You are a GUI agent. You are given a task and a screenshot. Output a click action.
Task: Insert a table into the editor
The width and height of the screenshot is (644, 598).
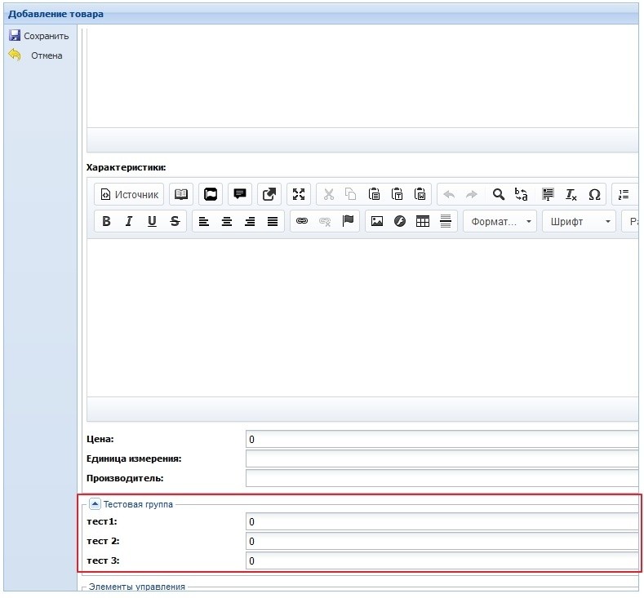coord(423,221)
